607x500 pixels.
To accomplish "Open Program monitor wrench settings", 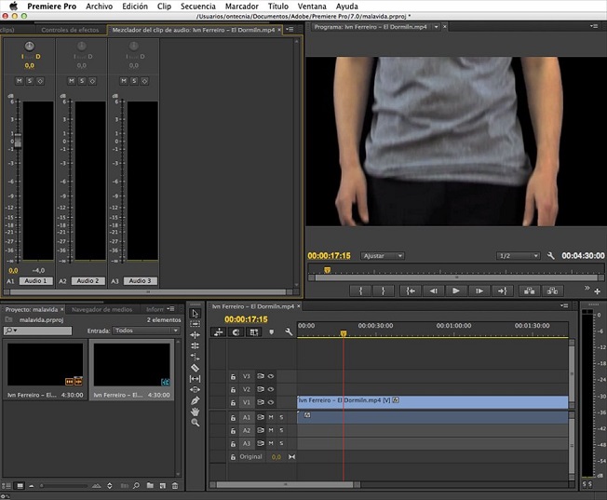I will [551, 256].
